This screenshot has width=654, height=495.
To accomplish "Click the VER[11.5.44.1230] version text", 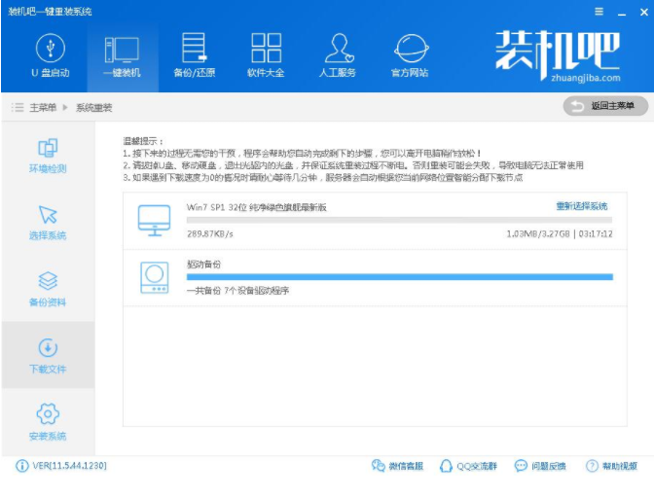I will click(70, 466).
